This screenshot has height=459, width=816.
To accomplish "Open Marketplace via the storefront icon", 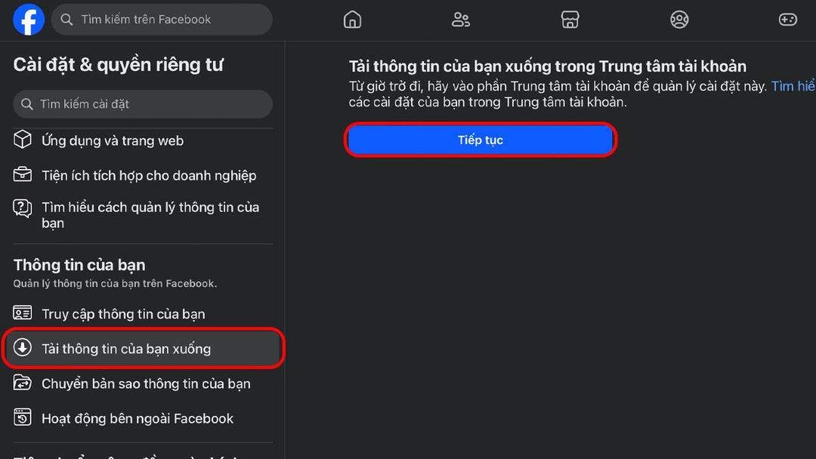I will (x=570, y=20).
